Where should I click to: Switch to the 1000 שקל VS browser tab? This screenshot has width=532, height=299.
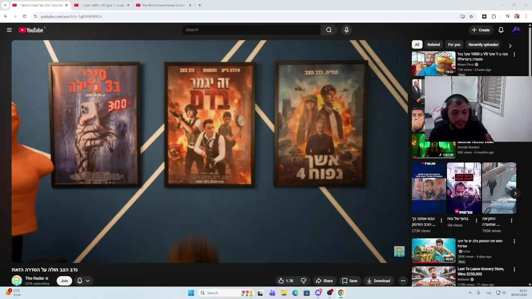coord(102,5)
